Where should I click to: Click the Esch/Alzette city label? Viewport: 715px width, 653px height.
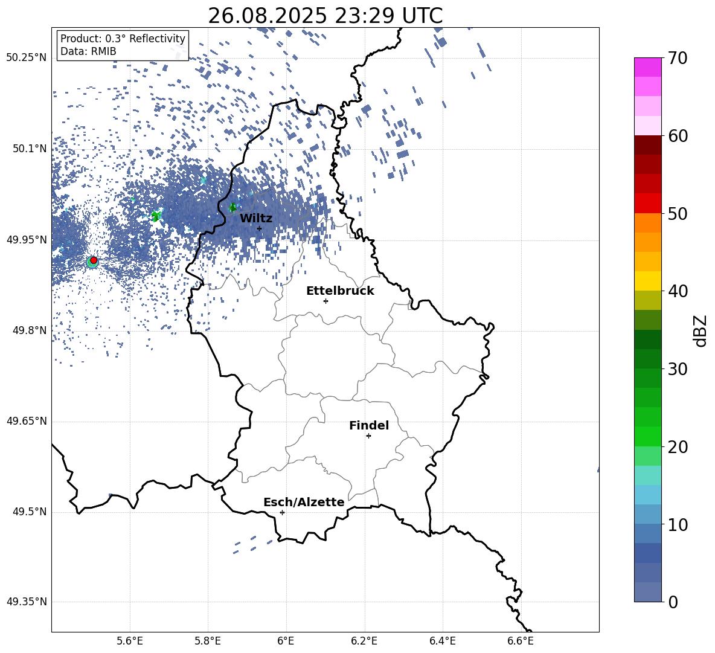[x=304, y=502]
